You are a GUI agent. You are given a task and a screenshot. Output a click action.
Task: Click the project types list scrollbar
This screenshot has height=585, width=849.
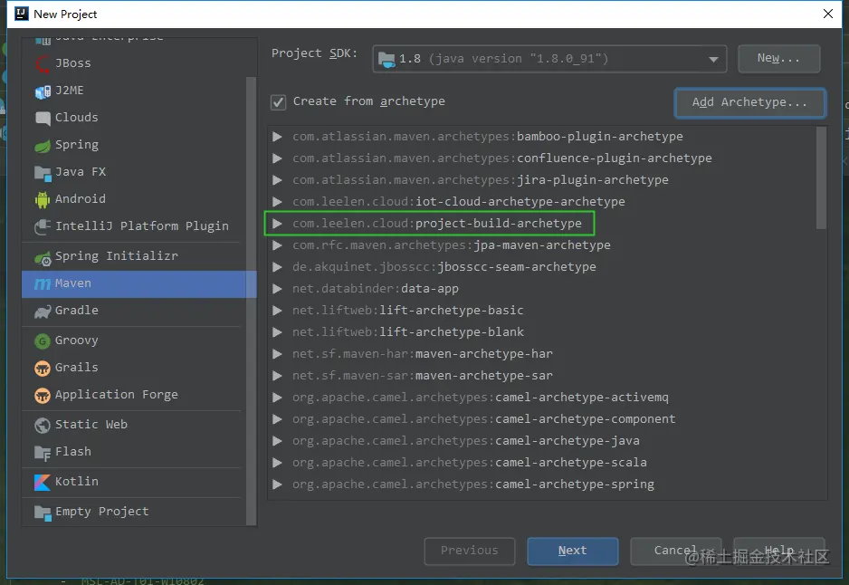coord(251,301)
